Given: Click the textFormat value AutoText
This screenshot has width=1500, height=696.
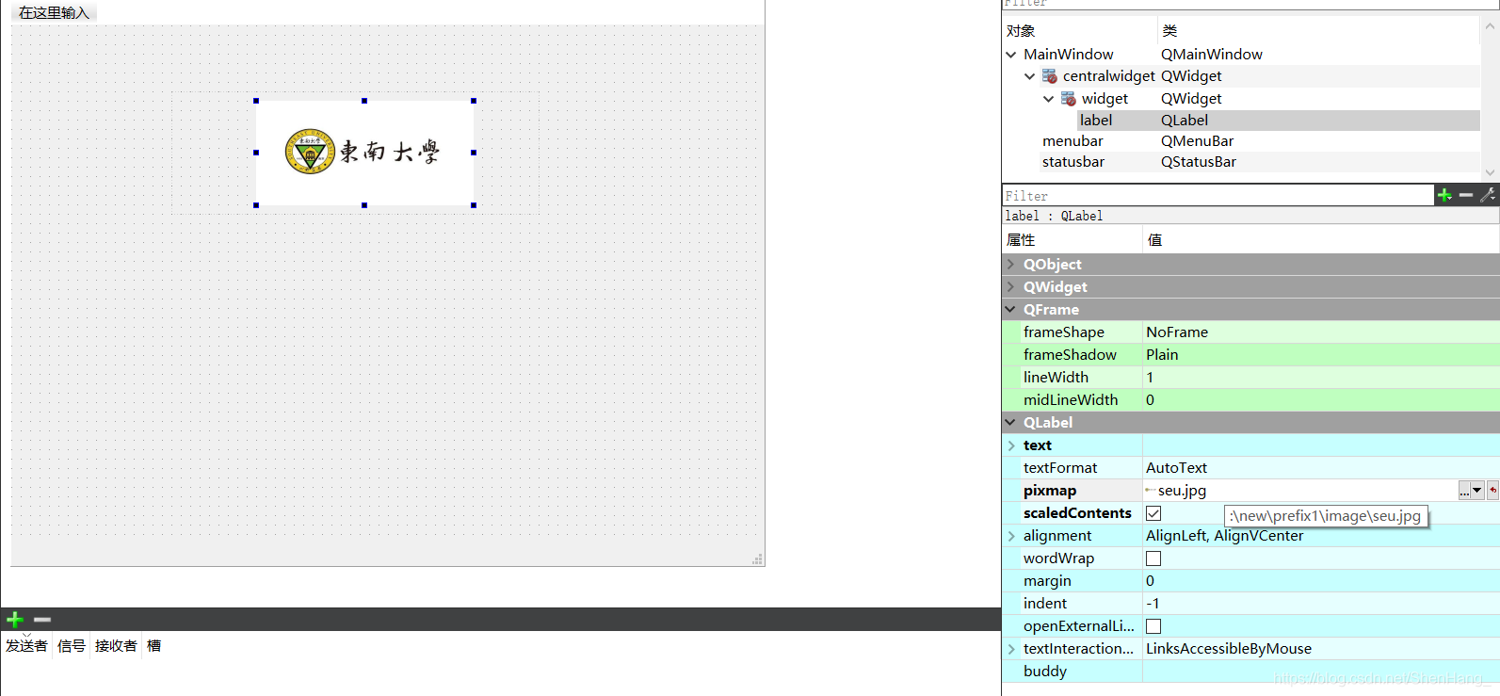Looking at the screenshot, I should click(1176, 468).
